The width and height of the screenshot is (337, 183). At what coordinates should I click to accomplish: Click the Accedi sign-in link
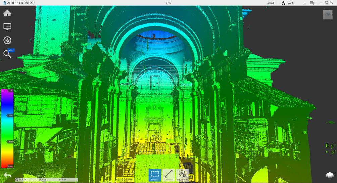(271, 3)
